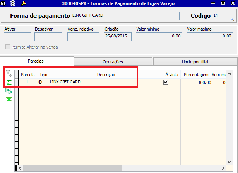Select the parcela cell with value 1
The height and width of the screenshot is (173, 238).
[x=28, y=82]
